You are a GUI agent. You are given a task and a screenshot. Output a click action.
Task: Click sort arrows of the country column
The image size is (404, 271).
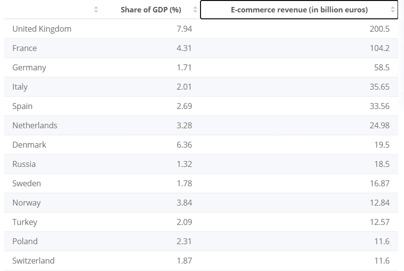click(x=96, y=9)
